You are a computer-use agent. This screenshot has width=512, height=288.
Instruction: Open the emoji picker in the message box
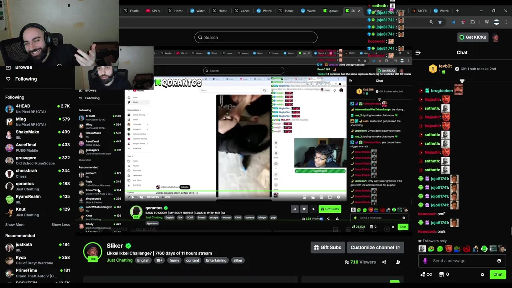499,261
